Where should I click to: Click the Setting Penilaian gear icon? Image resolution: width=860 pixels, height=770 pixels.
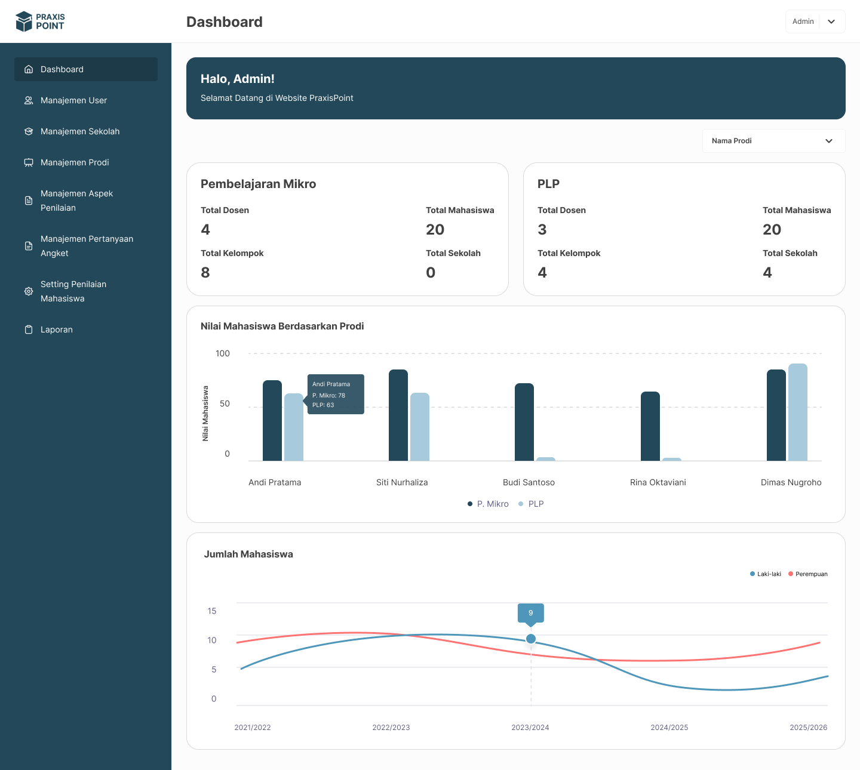click(x=29, y=291)
